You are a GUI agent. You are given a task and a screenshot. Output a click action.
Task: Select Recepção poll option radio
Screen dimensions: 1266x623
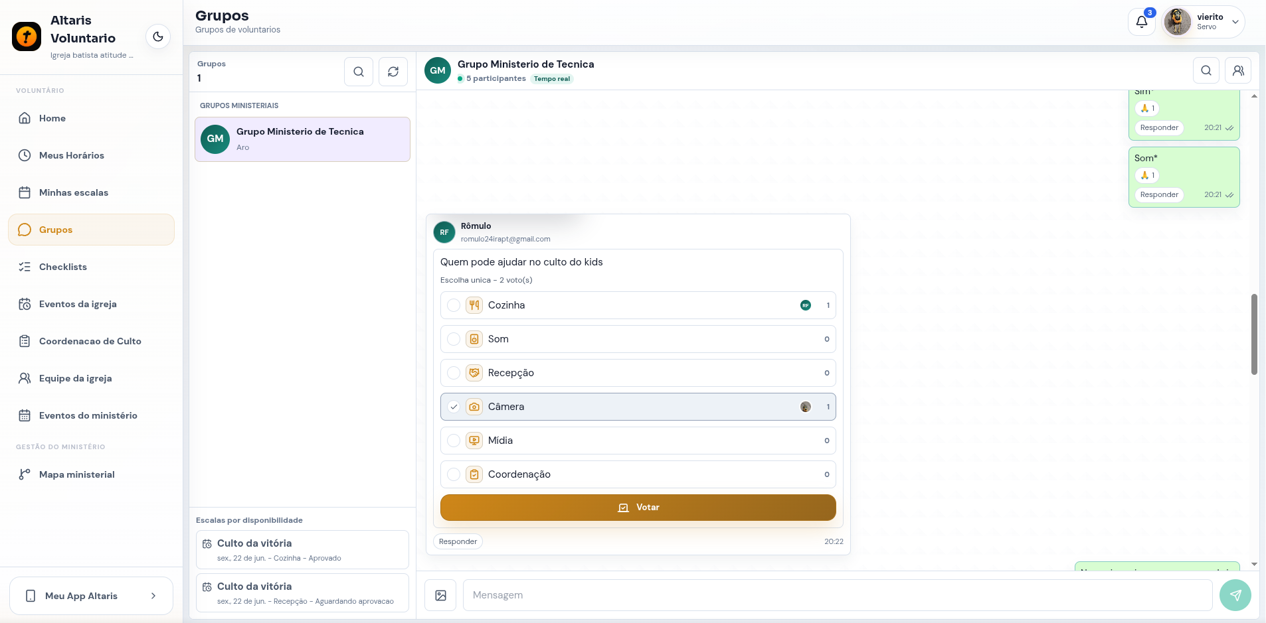tap(454, 373)
